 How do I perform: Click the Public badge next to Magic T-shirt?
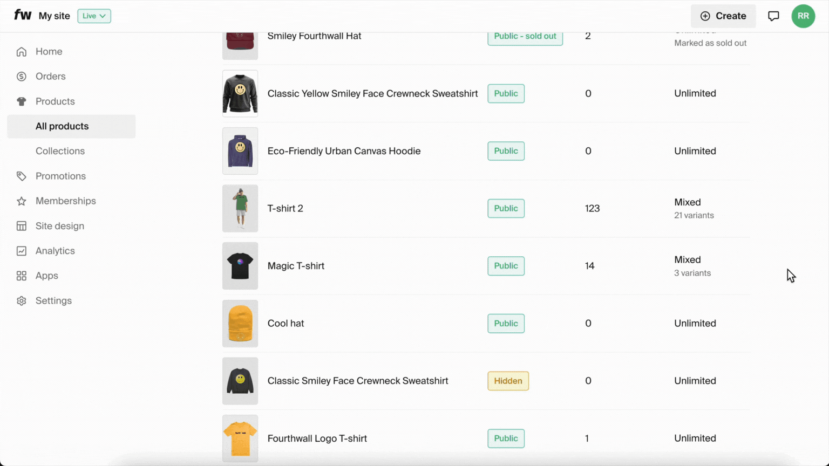coord(506,265)
